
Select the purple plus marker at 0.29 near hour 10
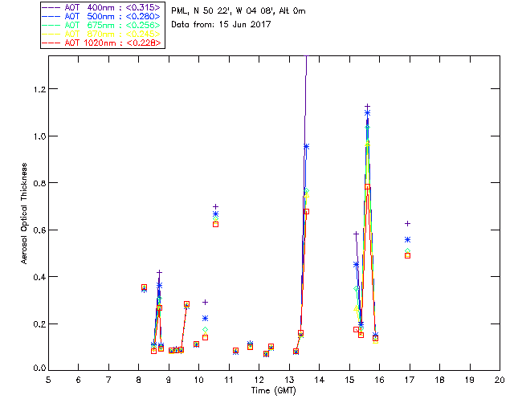coord(206,302)
